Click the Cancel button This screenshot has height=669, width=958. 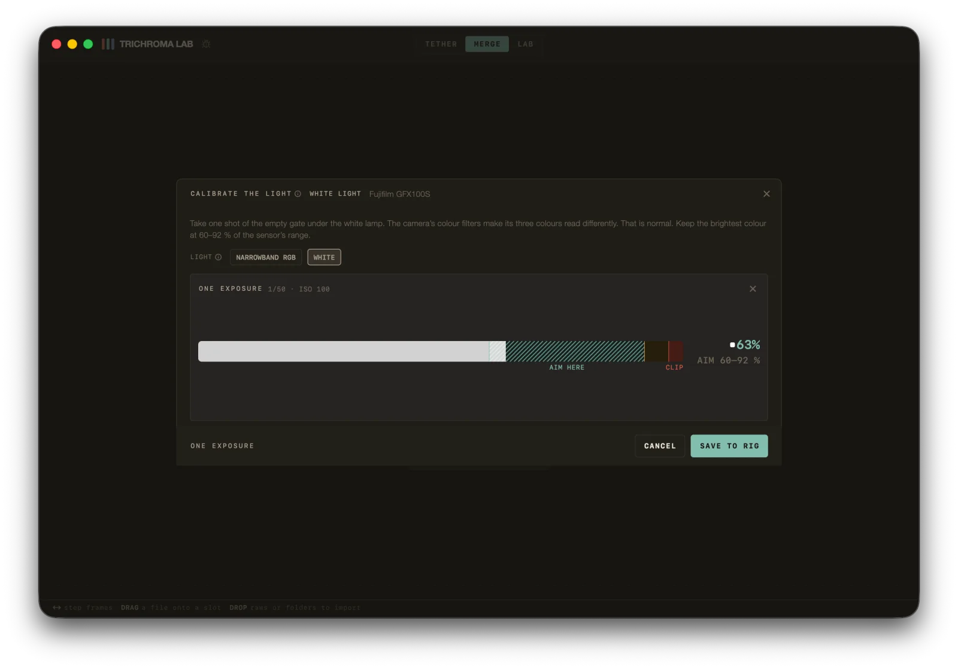(x=660, y=446)
